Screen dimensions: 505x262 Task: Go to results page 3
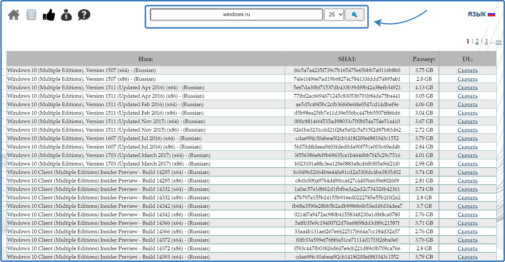pyautogui.click(x=486, y=41)
